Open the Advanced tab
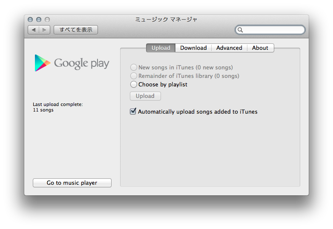Screen dimensions: 333x229 (229, 48)
